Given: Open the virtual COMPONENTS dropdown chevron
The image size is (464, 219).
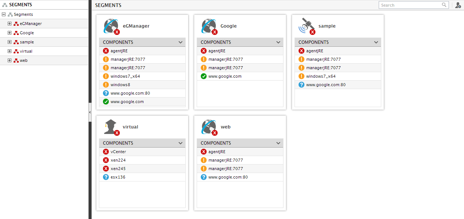Looking at the screenshot, I should (x=181, y=143).
